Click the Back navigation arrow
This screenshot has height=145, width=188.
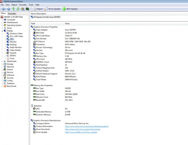click(4, 9)
